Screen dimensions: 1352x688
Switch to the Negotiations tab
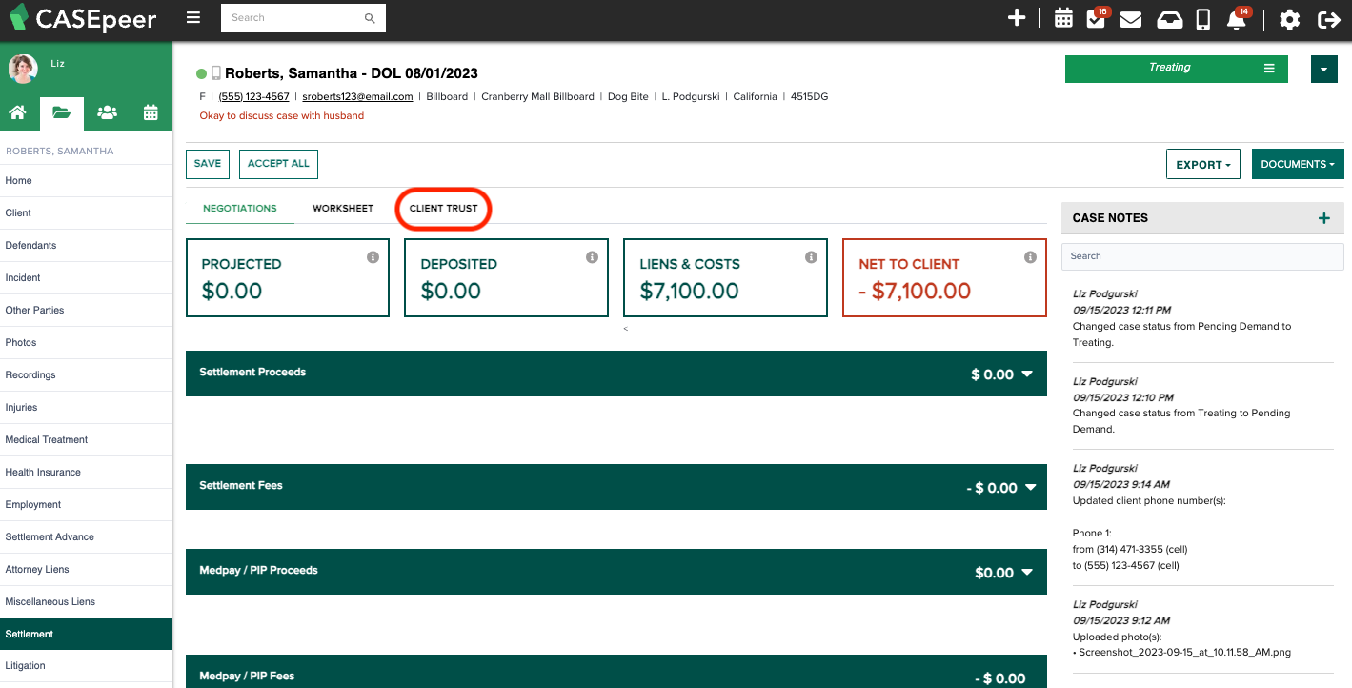pyautogui.click(x=240, y=208)
